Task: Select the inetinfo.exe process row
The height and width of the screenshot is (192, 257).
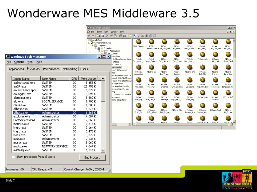Action: coord(55,124)
